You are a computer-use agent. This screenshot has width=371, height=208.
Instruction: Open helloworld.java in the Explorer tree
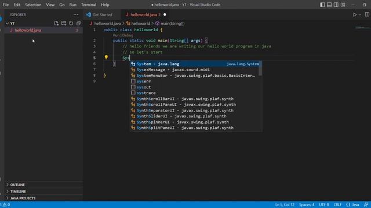point(43,30)
